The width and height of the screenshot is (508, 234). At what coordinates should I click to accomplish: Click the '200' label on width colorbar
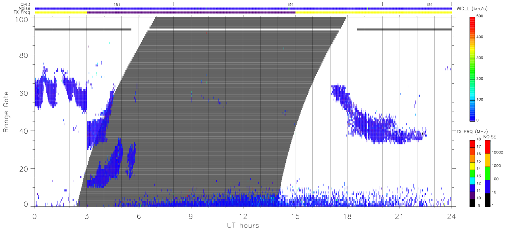point(480,78)
